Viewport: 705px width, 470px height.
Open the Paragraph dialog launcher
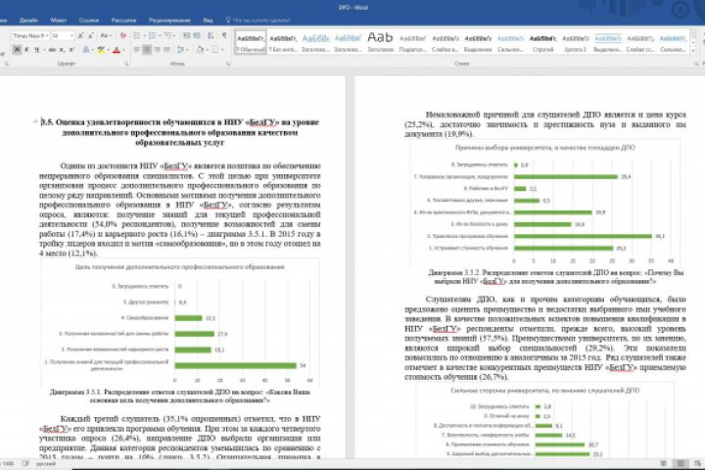click(x=228, y=64)
